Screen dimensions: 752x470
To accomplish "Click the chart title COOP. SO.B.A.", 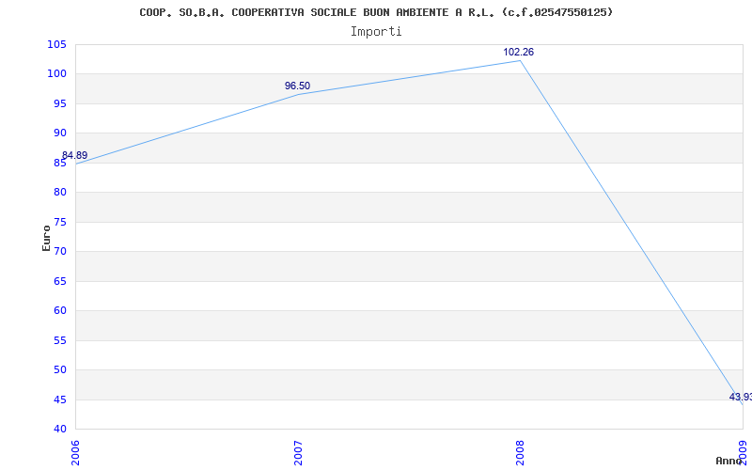I will pyautogui.click(x=376, y=12).
